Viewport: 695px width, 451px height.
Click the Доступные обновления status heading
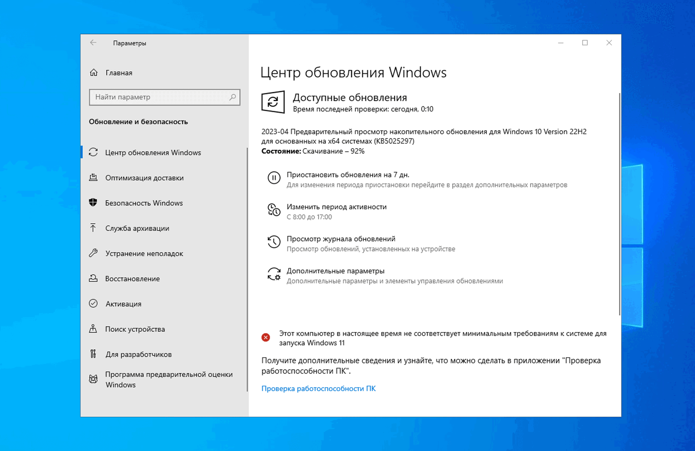(350, 97)
